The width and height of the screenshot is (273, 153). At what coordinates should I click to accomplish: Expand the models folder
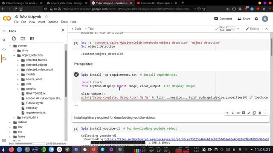pos(18,74)
